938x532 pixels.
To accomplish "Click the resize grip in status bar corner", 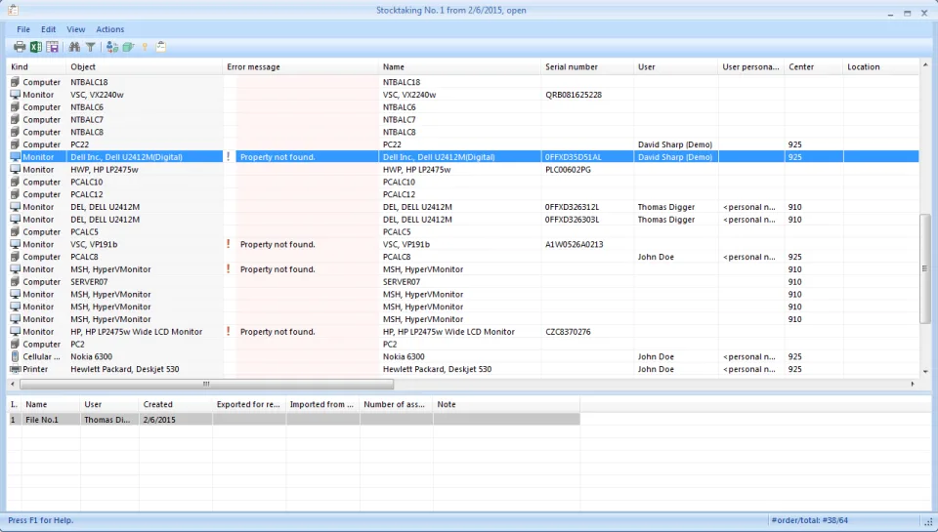I will click(928, 522).
